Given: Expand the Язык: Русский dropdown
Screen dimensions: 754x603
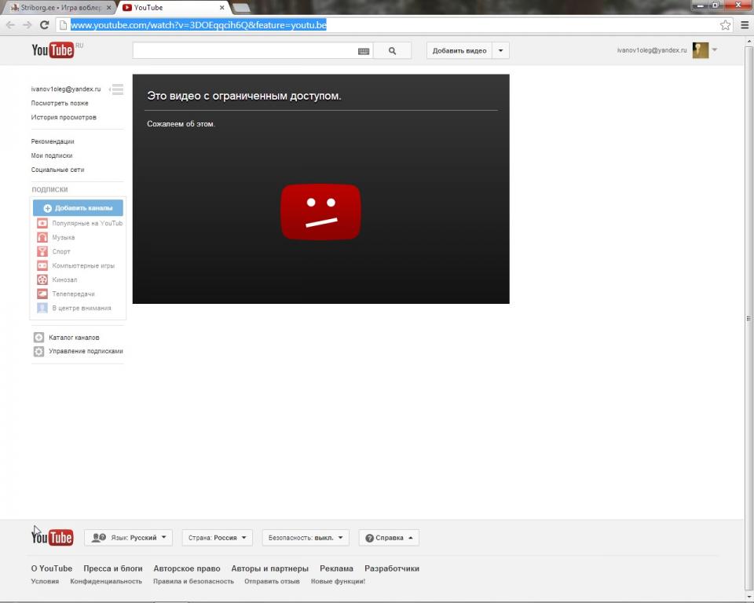Looking at the screenshot, I should (129, 538).
